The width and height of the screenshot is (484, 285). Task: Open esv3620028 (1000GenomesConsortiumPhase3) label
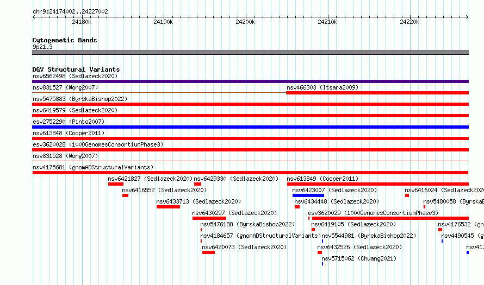point(98,144)
